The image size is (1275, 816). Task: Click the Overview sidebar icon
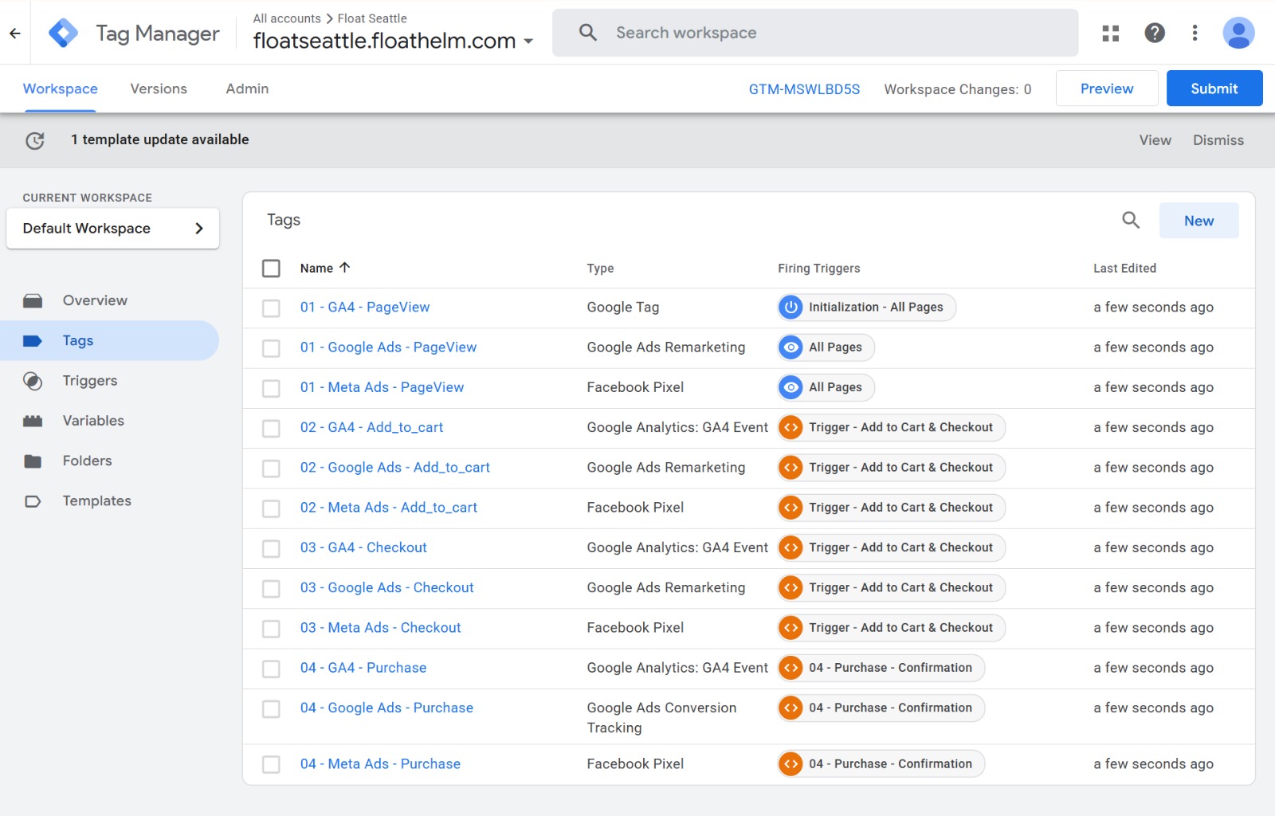coord(33,300)
